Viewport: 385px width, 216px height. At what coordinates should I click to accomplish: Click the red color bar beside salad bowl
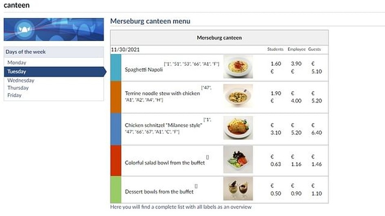pyautogui.click(x=116, y=160)
